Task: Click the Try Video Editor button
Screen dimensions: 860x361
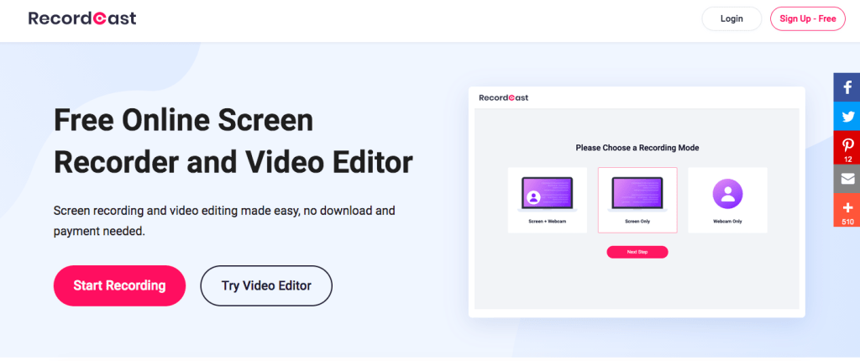Action: 266,285
